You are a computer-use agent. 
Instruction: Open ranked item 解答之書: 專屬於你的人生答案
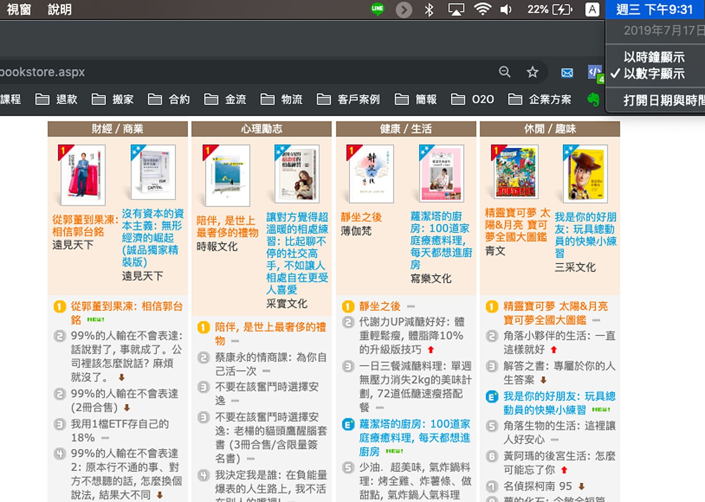tap(559, 372)
